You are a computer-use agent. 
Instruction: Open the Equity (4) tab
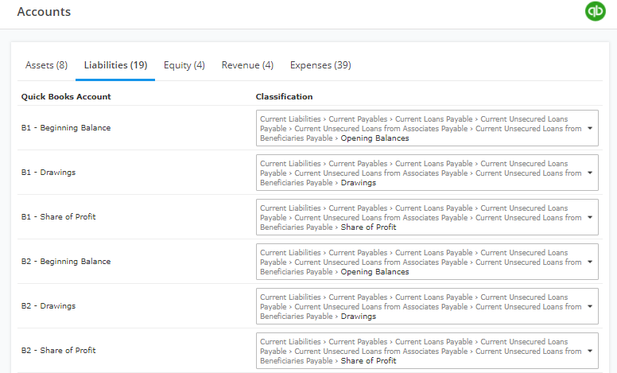pyautogui.click(x=184, y=65)
